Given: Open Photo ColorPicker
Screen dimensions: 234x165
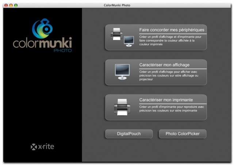Looking at the screenshot, I should pyautogui.click(x=183, y=134).
